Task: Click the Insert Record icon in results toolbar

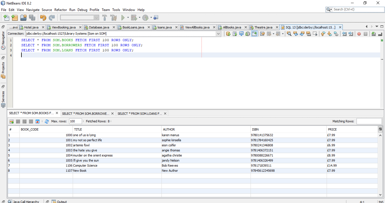Action: pyautogui.click(x=12, y=122)
